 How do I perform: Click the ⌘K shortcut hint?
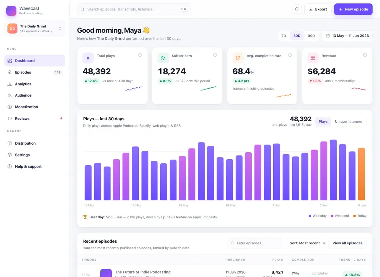point(183,9)
